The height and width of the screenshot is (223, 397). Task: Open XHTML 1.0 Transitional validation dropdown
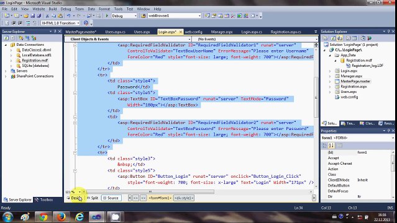pos(78,23)
